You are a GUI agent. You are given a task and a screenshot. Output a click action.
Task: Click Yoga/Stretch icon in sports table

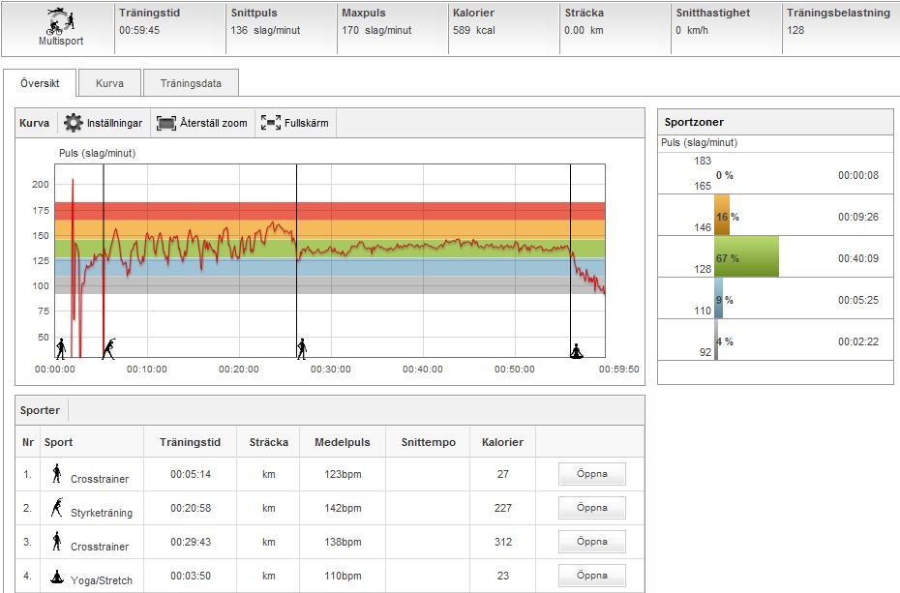pyautogui.click(x=57, y=575)
